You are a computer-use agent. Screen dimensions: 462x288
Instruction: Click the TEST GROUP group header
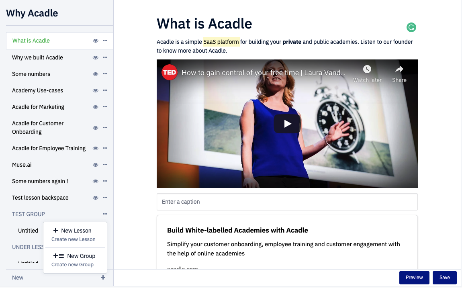(x=29, y=214)
